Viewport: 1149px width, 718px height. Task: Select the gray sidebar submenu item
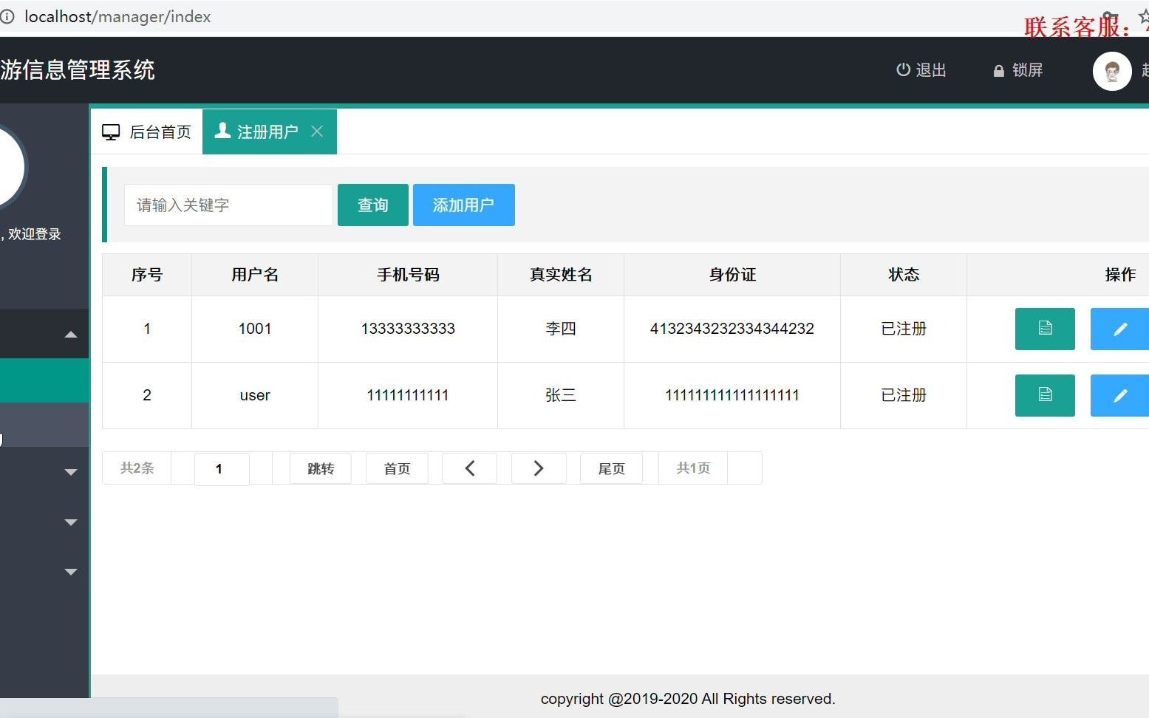coord(44,425)
